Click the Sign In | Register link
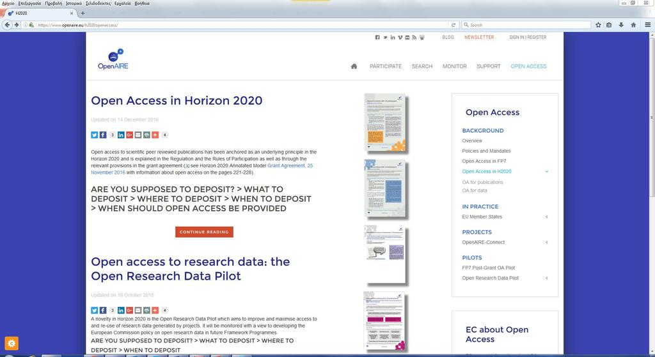Screen dimensions: 655x357 (x=528, y=37)
